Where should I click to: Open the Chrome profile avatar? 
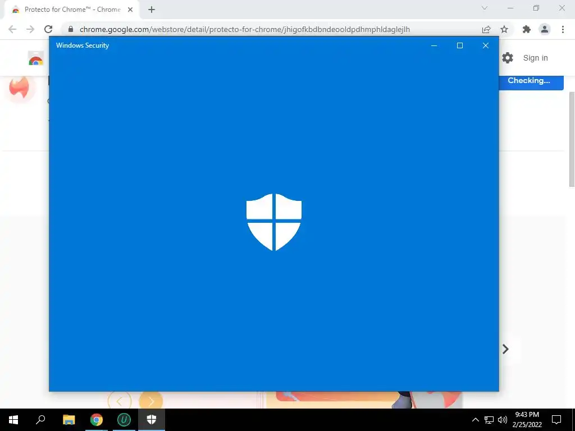click(x=545, y=29)
